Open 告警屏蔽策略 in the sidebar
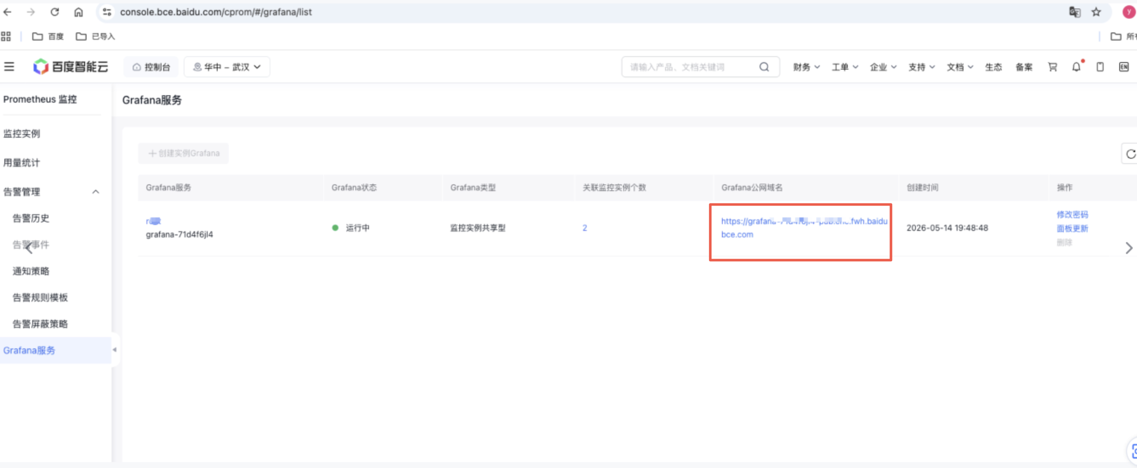This screenshot has width=1137, height=468. pyautogui.click(x=40, y=324)
